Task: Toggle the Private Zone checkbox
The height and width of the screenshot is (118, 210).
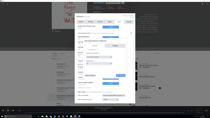Action: (87, 50)
